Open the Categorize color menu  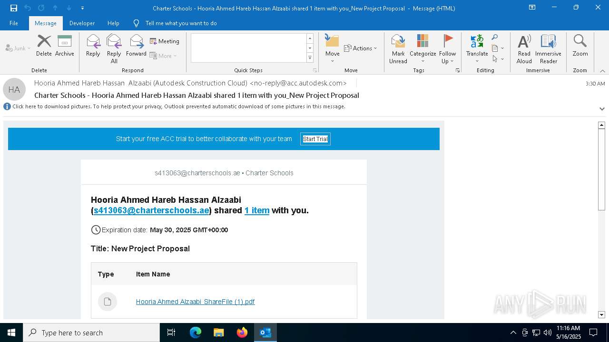click(x=423, y=49)
